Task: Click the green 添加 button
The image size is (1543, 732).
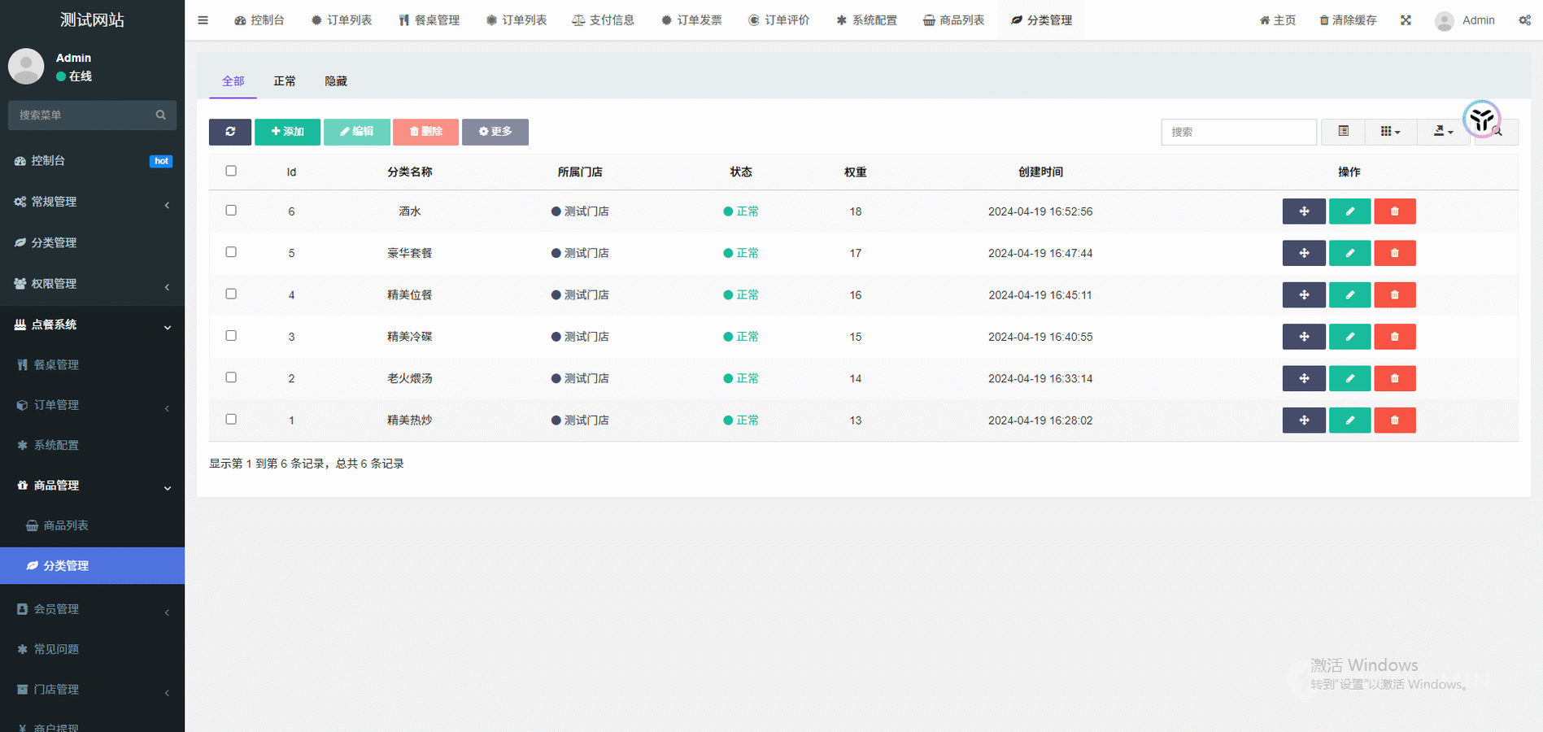Action: point(287,132)
